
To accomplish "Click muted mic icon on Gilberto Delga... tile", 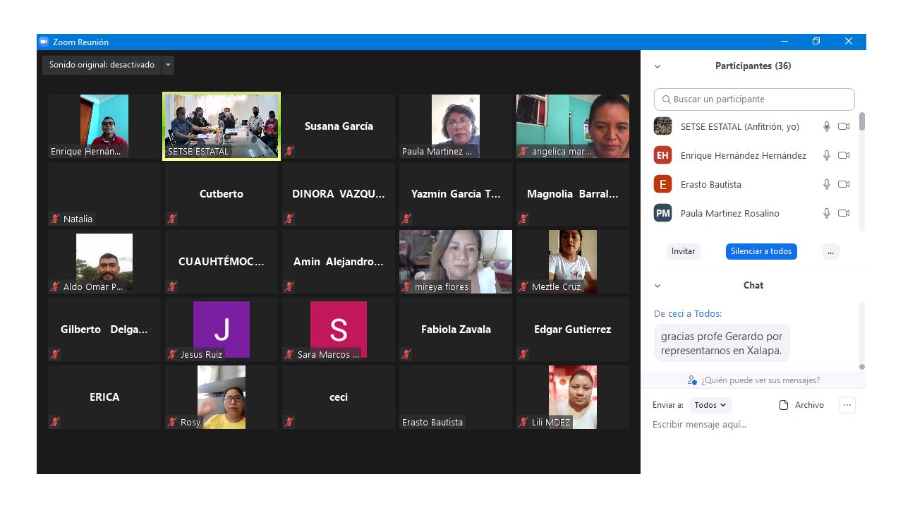I will [55, 354].
